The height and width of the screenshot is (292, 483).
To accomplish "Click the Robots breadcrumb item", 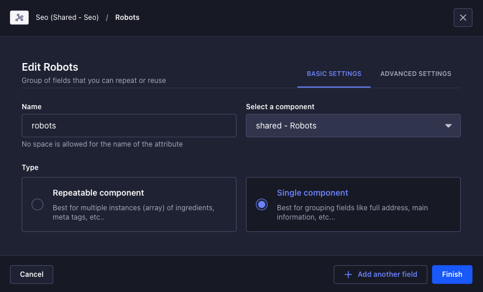I will pyautogui.click(x=127, y=18).
